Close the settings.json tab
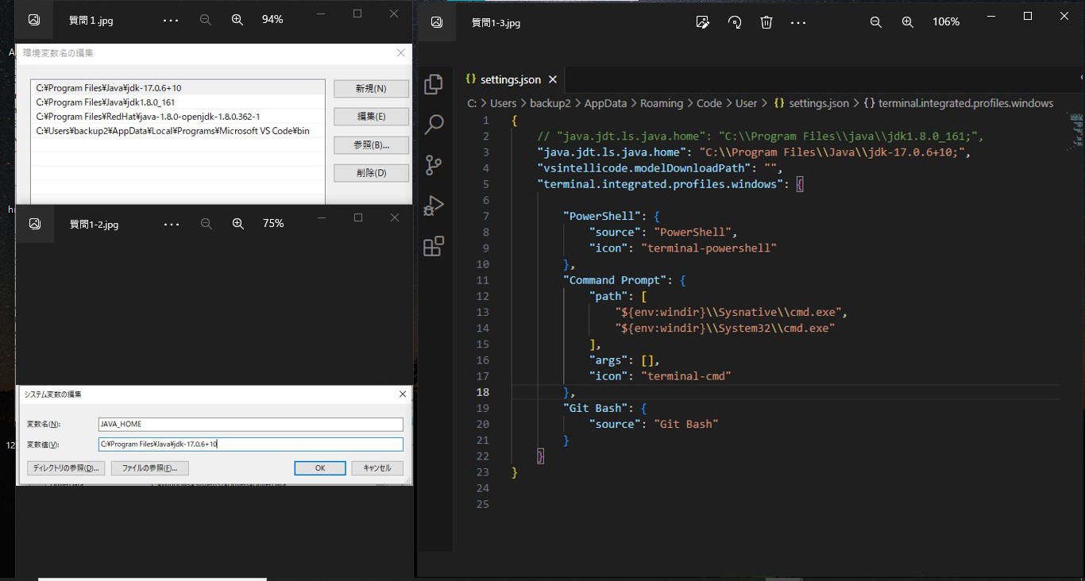 pyautogui.click(x=553, y=79)
